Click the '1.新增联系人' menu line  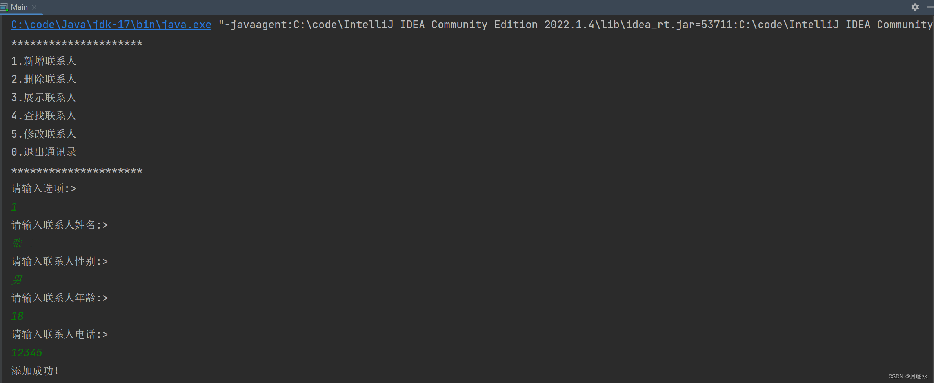coord(44,61)
